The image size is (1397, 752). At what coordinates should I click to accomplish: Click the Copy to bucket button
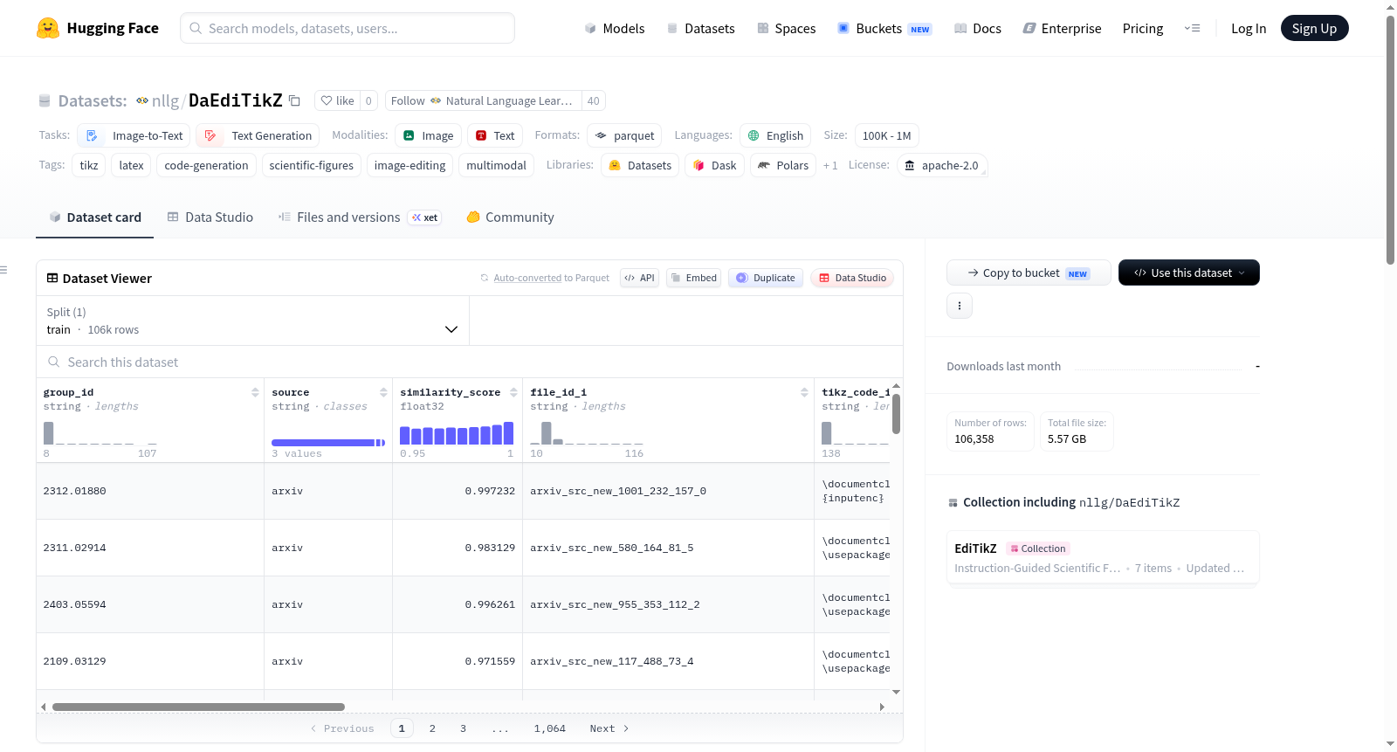(1029, 273)
